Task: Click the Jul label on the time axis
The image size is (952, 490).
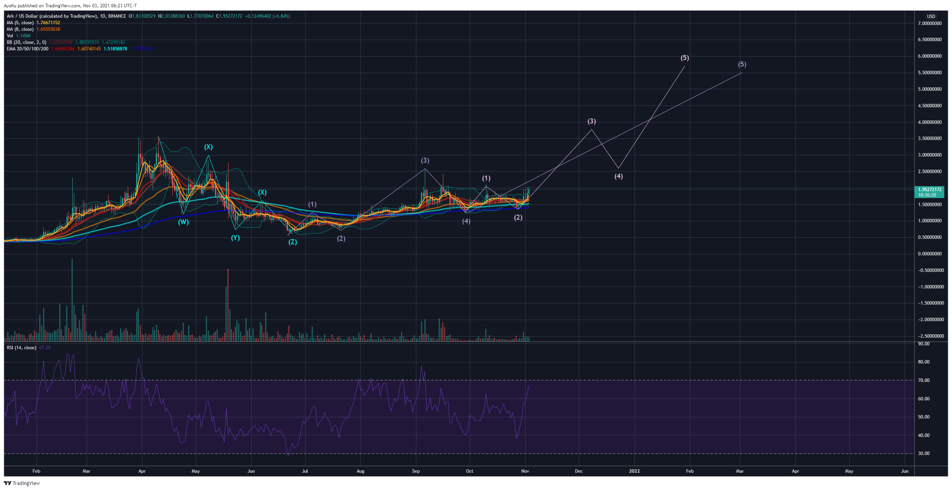Action: tap(305, 471)
